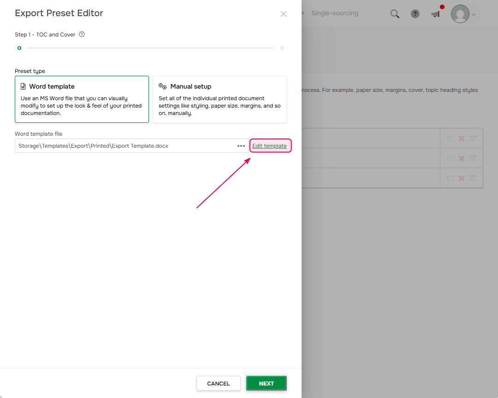The image size is (498, 398).
Task: Edit the second preset row
Action: [x=473, y=158]
